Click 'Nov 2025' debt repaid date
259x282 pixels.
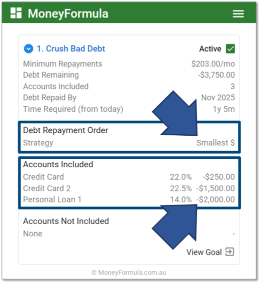[x=218, y=98]
